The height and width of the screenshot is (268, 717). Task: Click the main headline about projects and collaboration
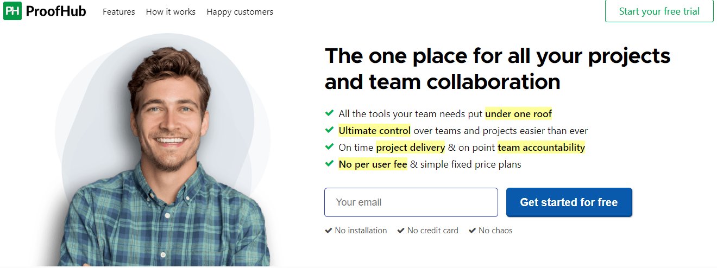tap(498, 69)
